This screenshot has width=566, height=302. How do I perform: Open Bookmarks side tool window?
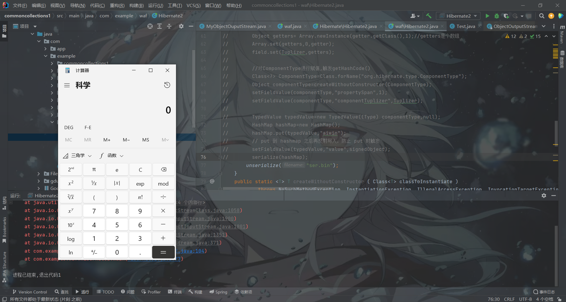tap(4, 229)
